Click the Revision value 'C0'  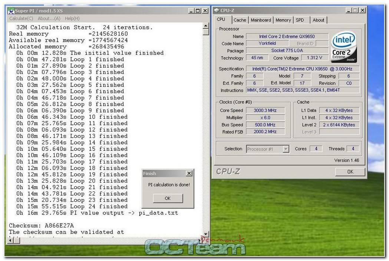[x=349, y=83]
